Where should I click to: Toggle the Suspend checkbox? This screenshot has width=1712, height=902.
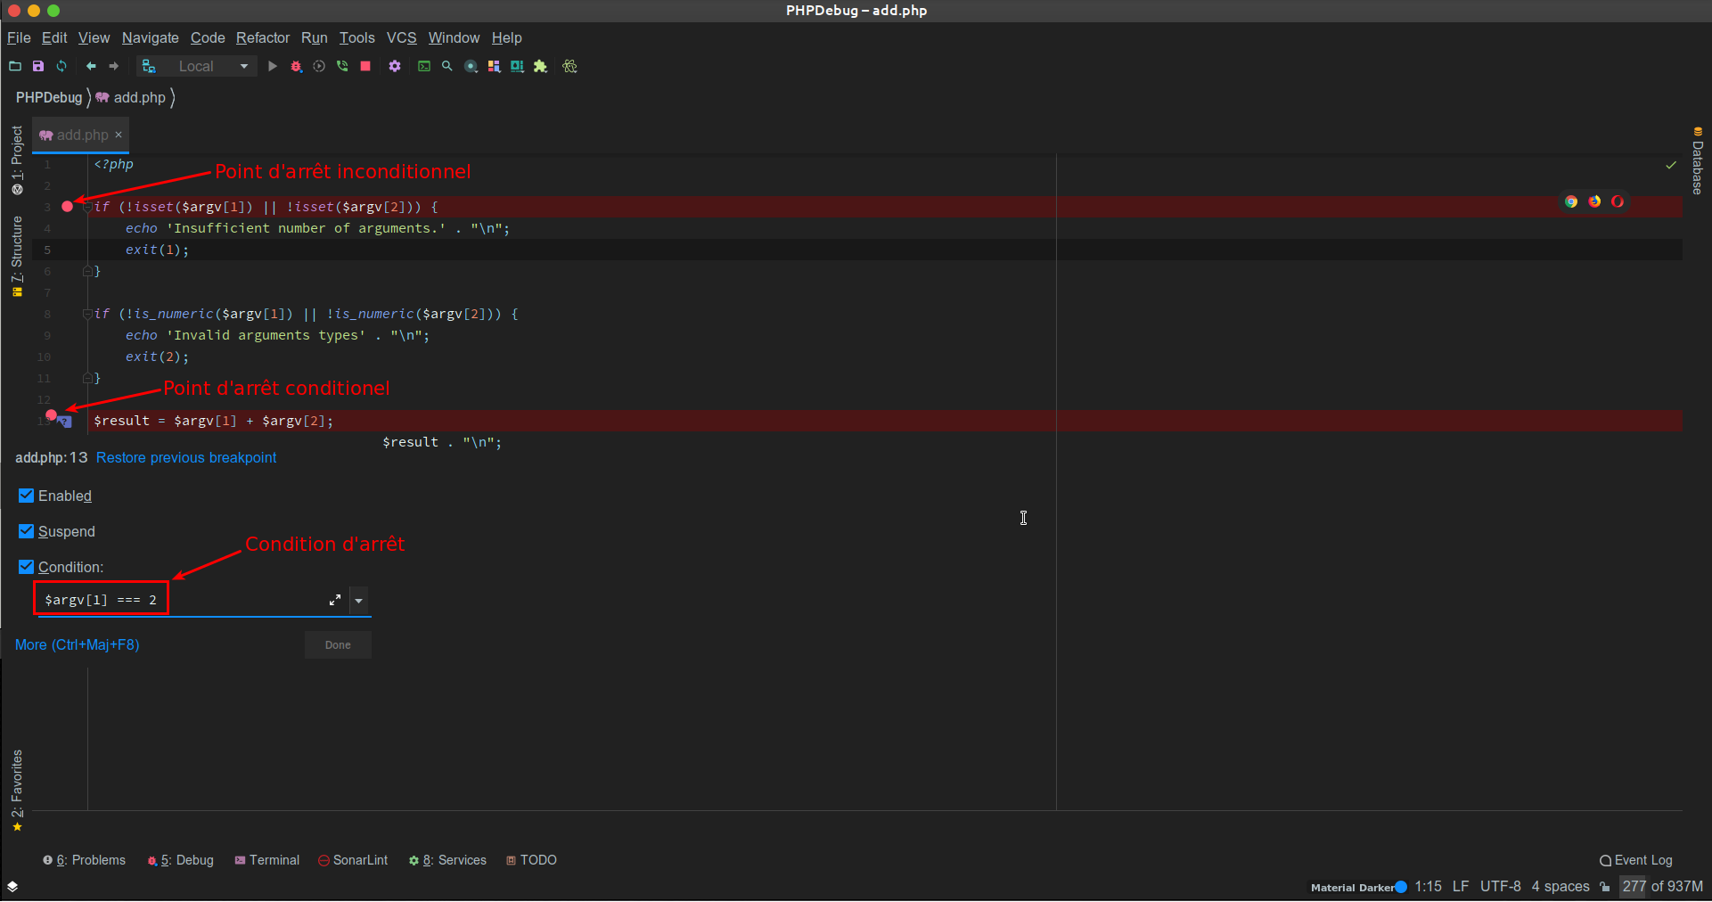click(x=27, y=531)
